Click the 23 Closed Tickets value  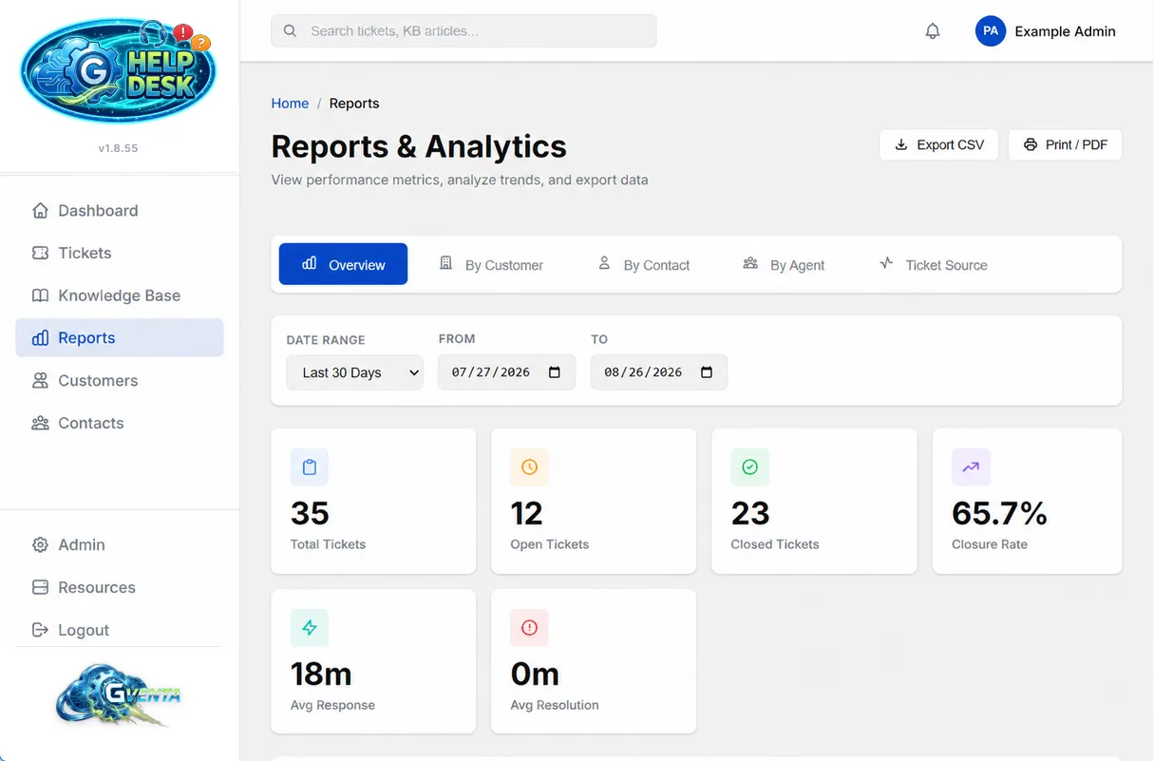(x=750, y=514)
